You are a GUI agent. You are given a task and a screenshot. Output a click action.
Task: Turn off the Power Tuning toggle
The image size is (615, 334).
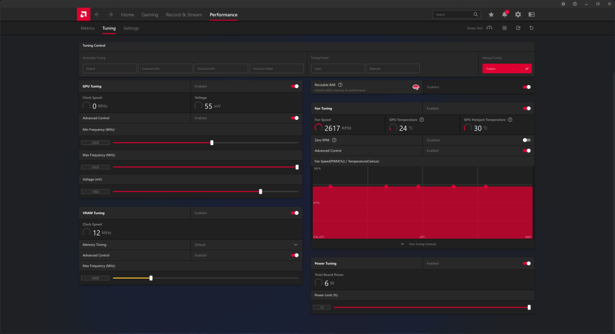(527, 263)
